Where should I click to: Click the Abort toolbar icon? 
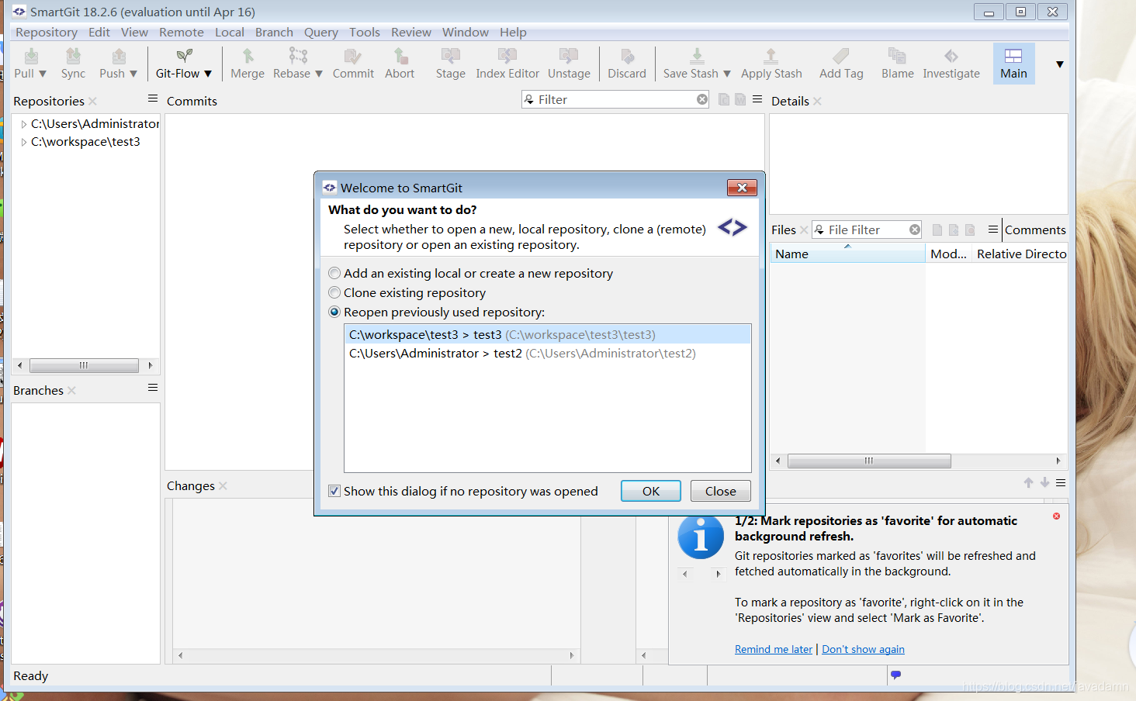pos(400,57)
